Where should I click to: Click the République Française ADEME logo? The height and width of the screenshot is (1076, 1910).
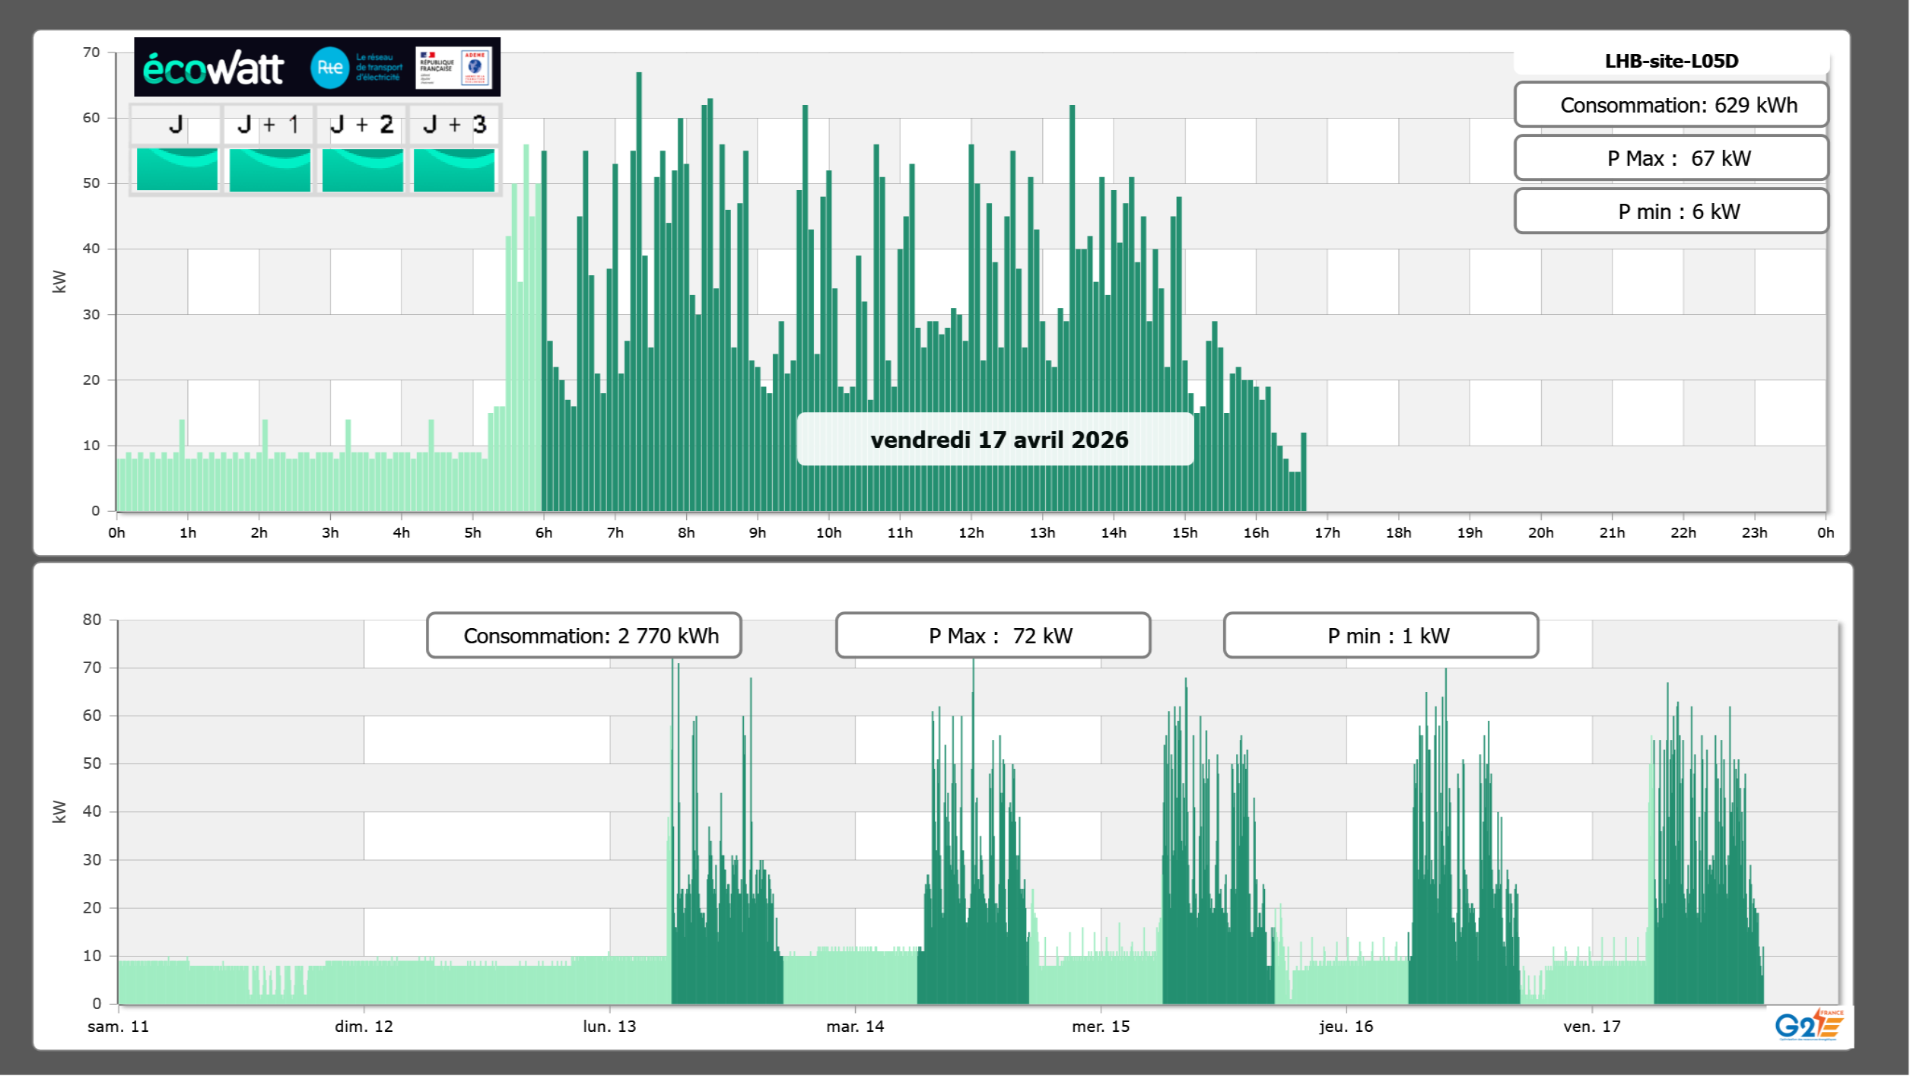click(x=454, y=68)
